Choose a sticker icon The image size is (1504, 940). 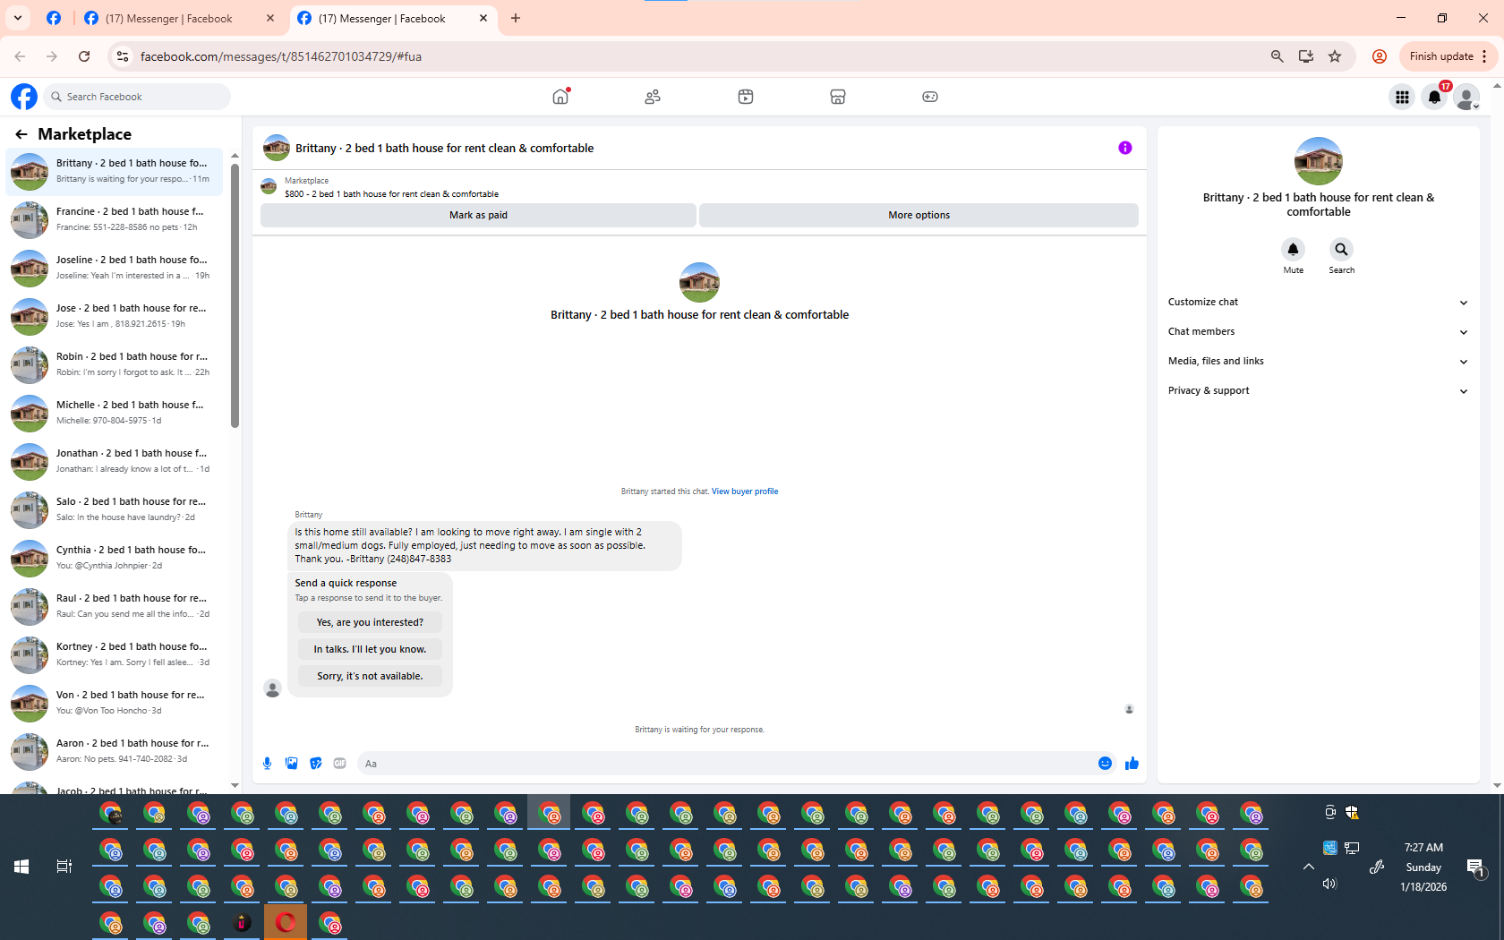click(315, 764)
